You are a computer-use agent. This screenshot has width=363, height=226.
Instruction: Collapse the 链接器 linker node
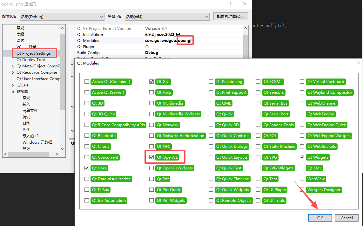[13, 92]
